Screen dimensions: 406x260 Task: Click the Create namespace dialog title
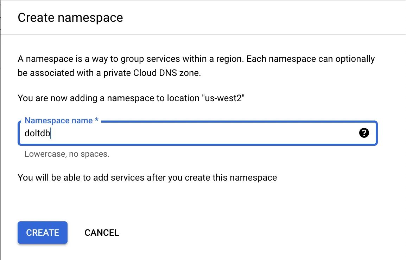pyautogui.click(x=70, y=17)
